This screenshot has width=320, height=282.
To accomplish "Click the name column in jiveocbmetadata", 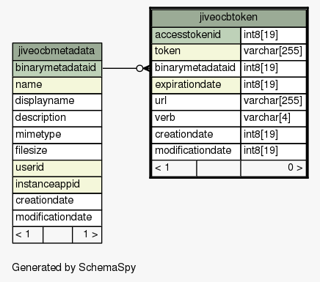I will click(57, 85).
